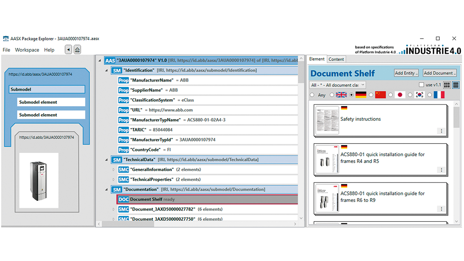Click the Prop badge next to TARIC
This screenshot has height=261, width=464.
[x=124, y=130]
